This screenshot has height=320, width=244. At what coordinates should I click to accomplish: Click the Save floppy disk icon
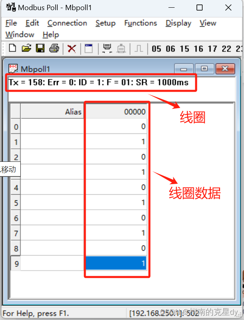click(x=40, y=48)
